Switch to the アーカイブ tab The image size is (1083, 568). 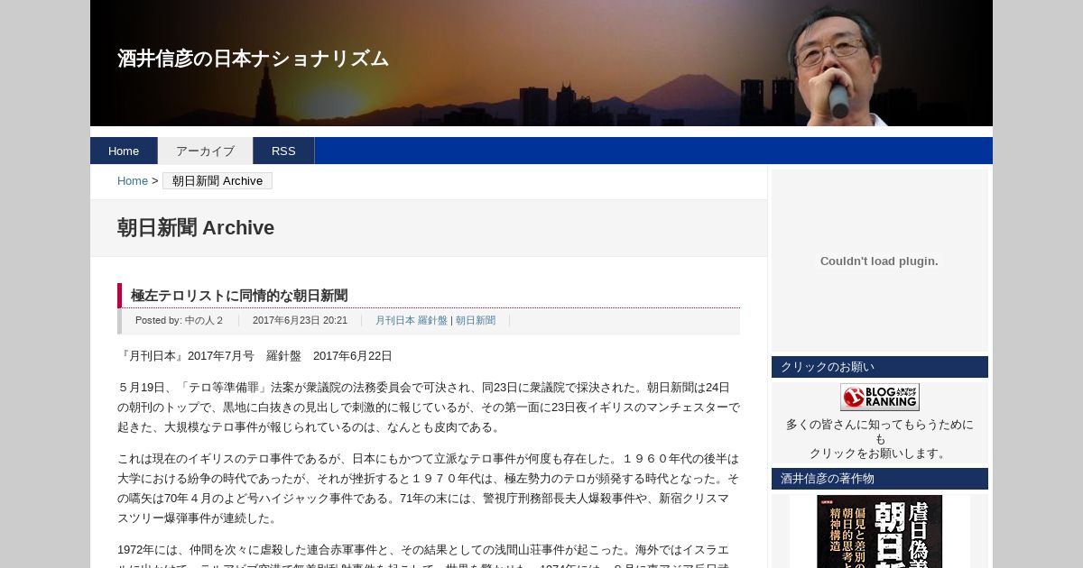coord(205,151)
